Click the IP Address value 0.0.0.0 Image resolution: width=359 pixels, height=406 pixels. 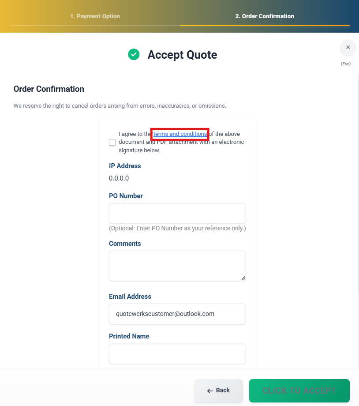119,178
